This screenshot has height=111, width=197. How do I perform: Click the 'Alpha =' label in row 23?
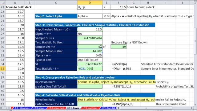(90, 16)
